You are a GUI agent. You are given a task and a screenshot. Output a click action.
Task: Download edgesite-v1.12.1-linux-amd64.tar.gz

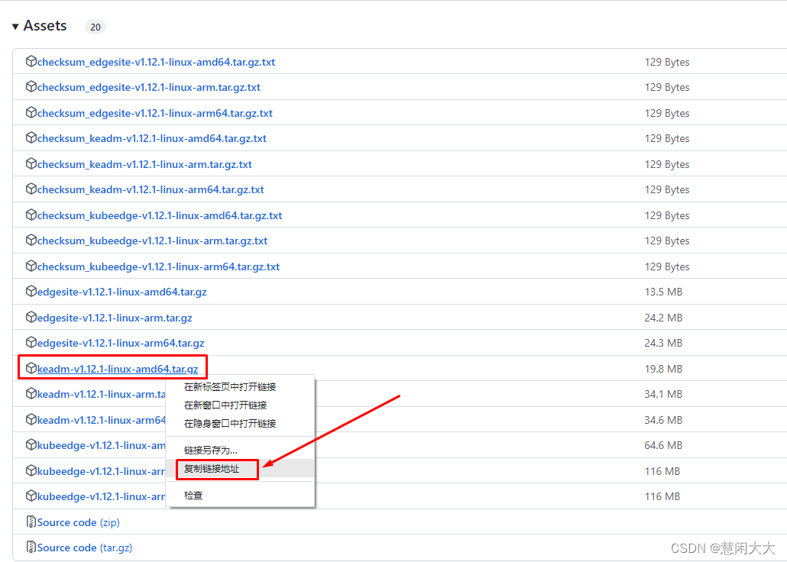pos(122,292)
